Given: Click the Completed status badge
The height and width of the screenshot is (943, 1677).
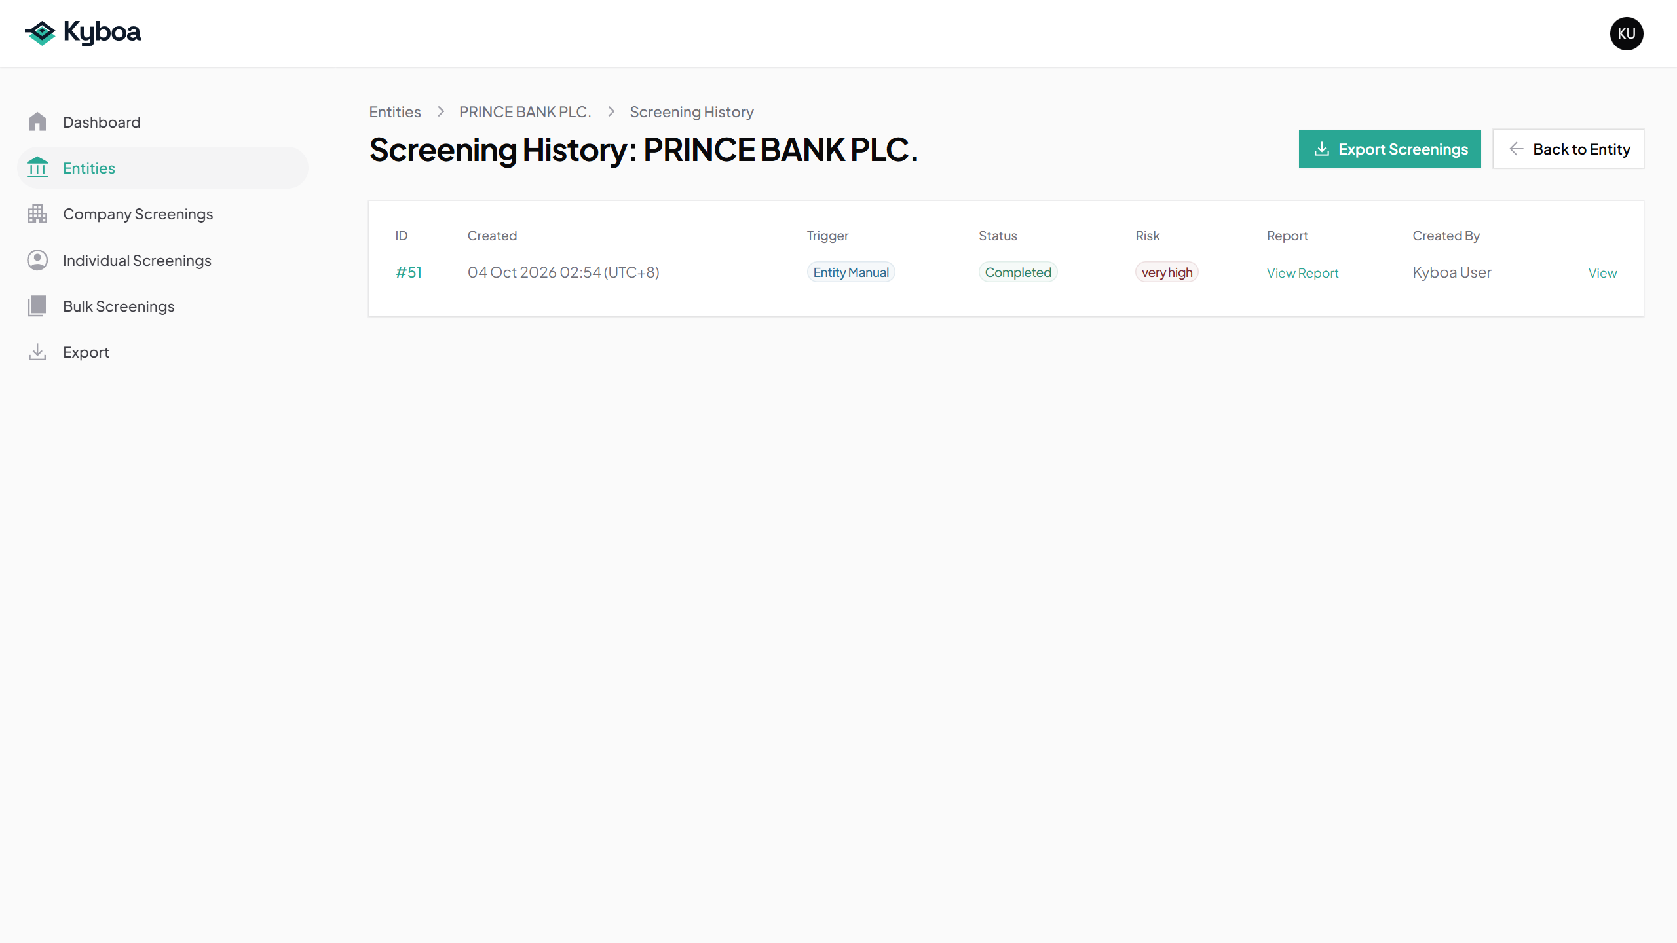Looking at the screenshot, I should coord(1018,272).
